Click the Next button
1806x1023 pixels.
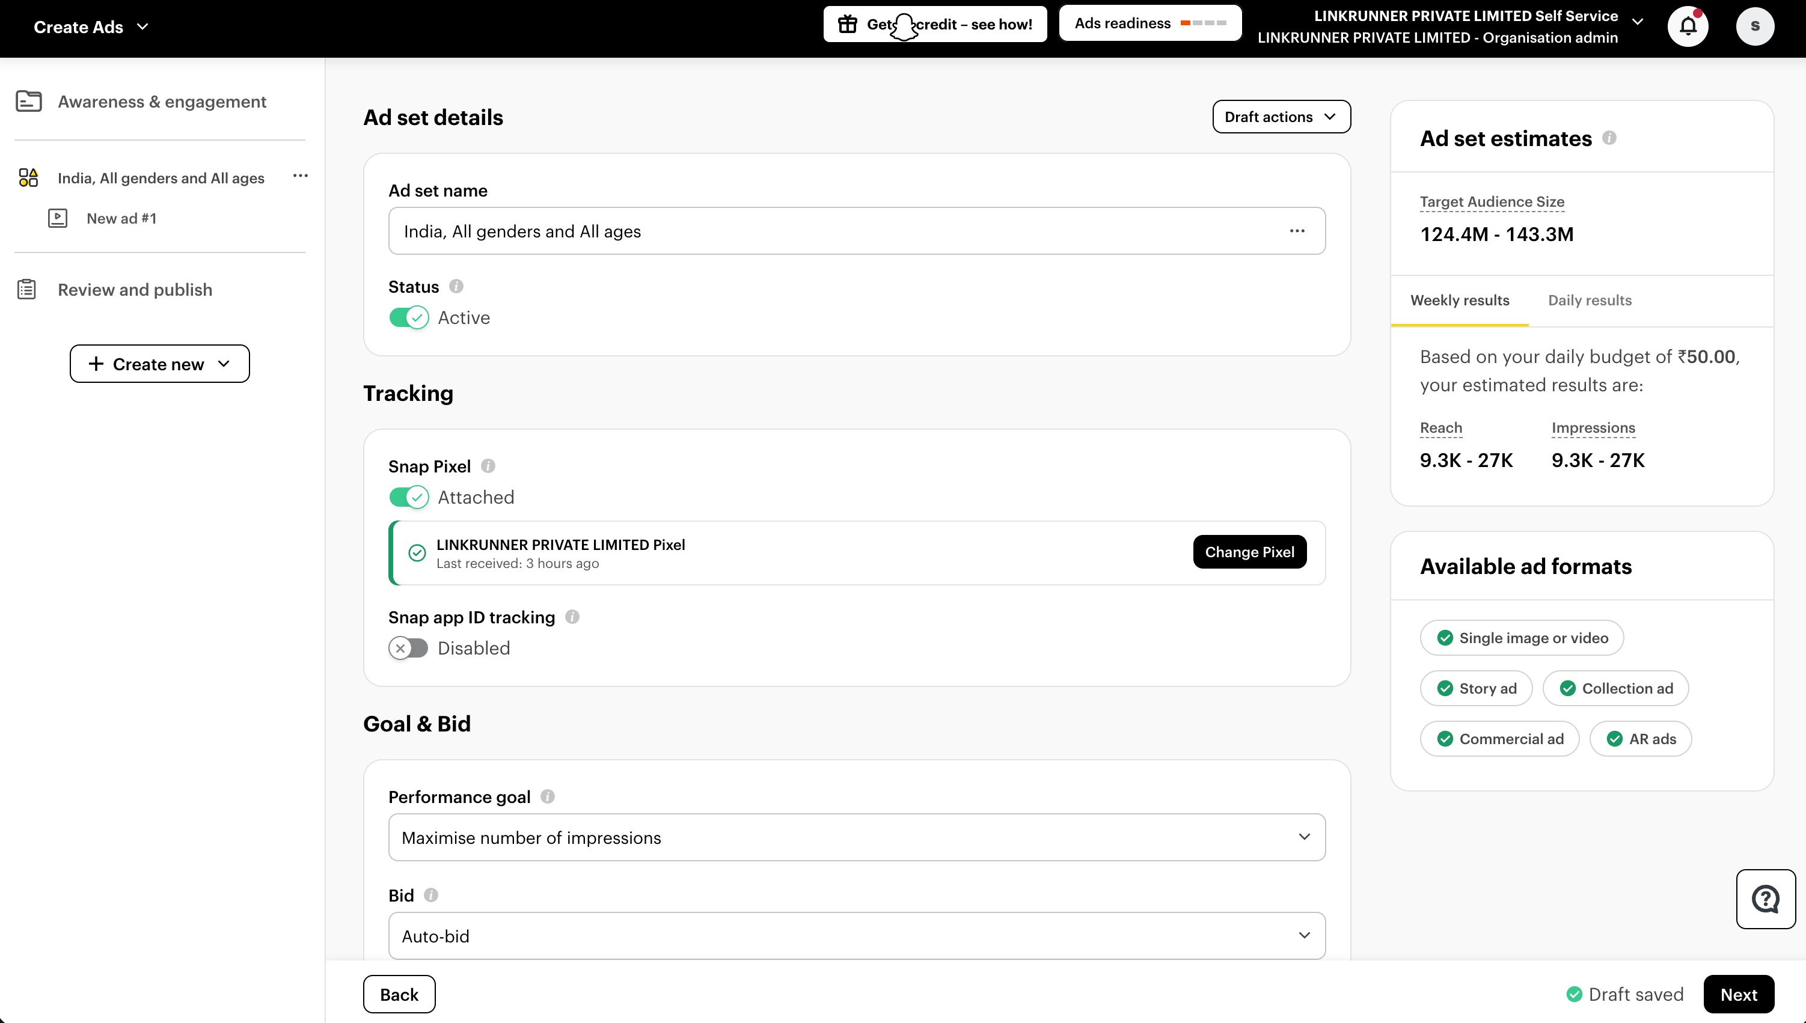(1739, 994)
